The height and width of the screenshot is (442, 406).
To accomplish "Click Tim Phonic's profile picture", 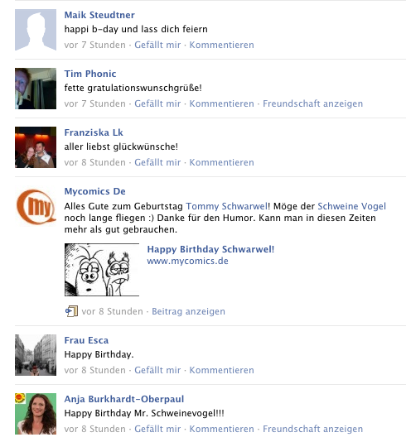I will click(x=36, y=89).
